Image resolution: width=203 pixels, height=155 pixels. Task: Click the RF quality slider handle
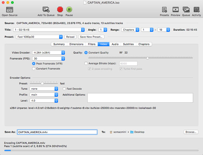147,58
